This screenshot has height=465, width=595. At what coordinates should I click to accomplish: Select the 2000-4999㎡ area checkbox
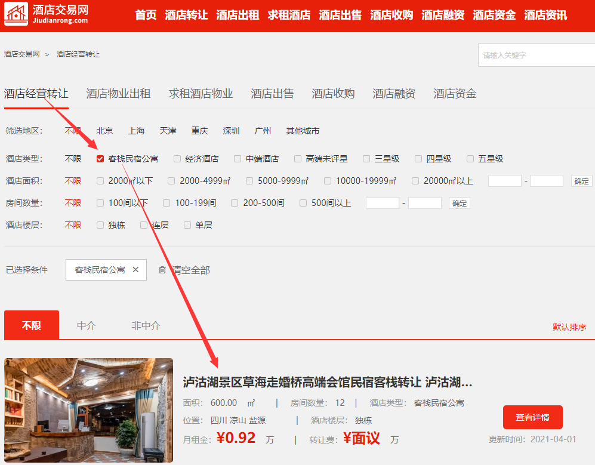pyautogui.click(x=171, y=181)
